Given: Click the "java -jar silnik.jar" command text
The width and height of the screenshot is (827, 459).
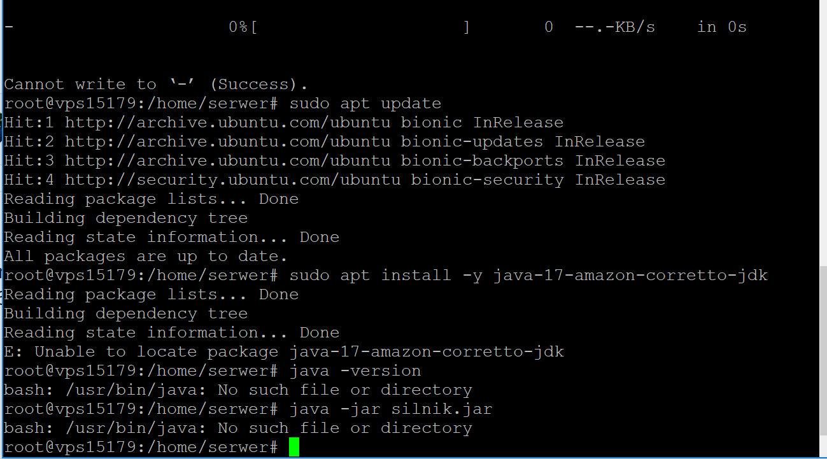Looking at the screenshot, I should click(390, 409).
